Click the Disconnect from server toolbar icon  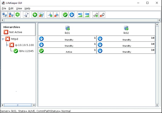click(11, 15)
